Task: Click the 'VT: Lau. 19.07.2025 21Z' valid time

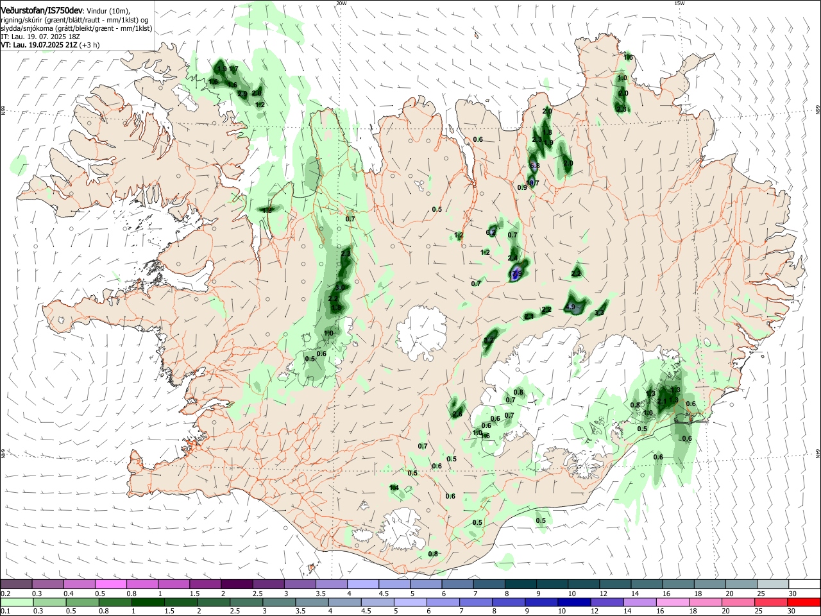Action: pos(38,46)
